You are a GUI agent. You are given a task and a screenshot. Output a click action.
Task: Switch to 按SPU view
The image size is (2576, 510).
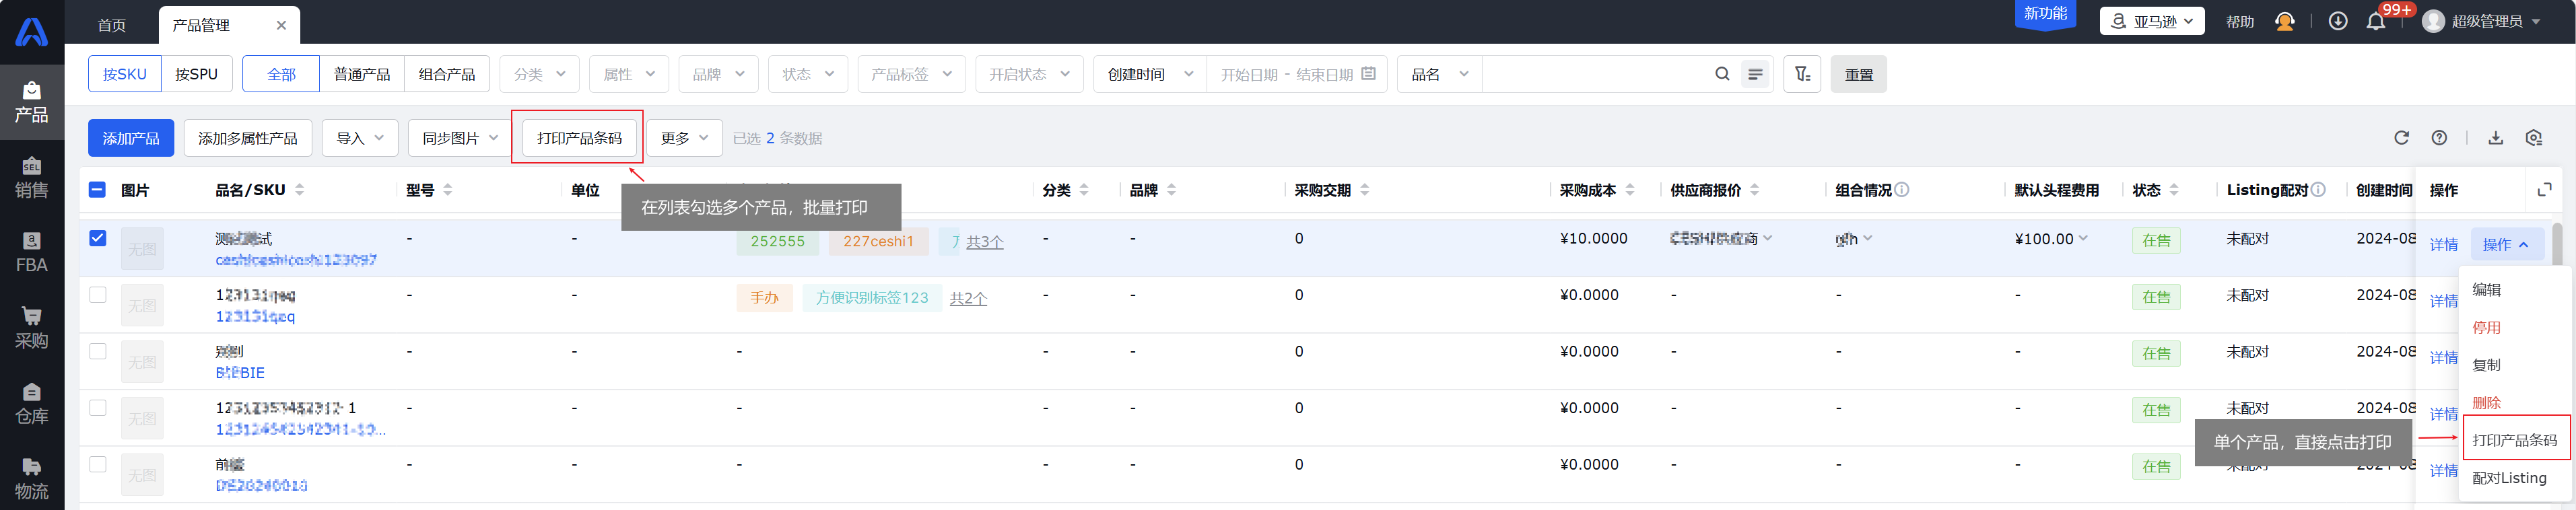[196, 74]
